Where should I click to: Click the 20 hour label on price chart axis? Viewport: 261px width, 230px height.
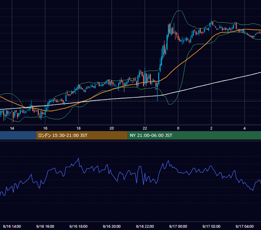(x=112, y=128)
